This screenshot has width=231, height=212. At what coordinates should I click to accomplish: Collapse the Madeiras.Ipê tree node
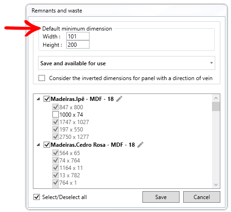point(38,99)
